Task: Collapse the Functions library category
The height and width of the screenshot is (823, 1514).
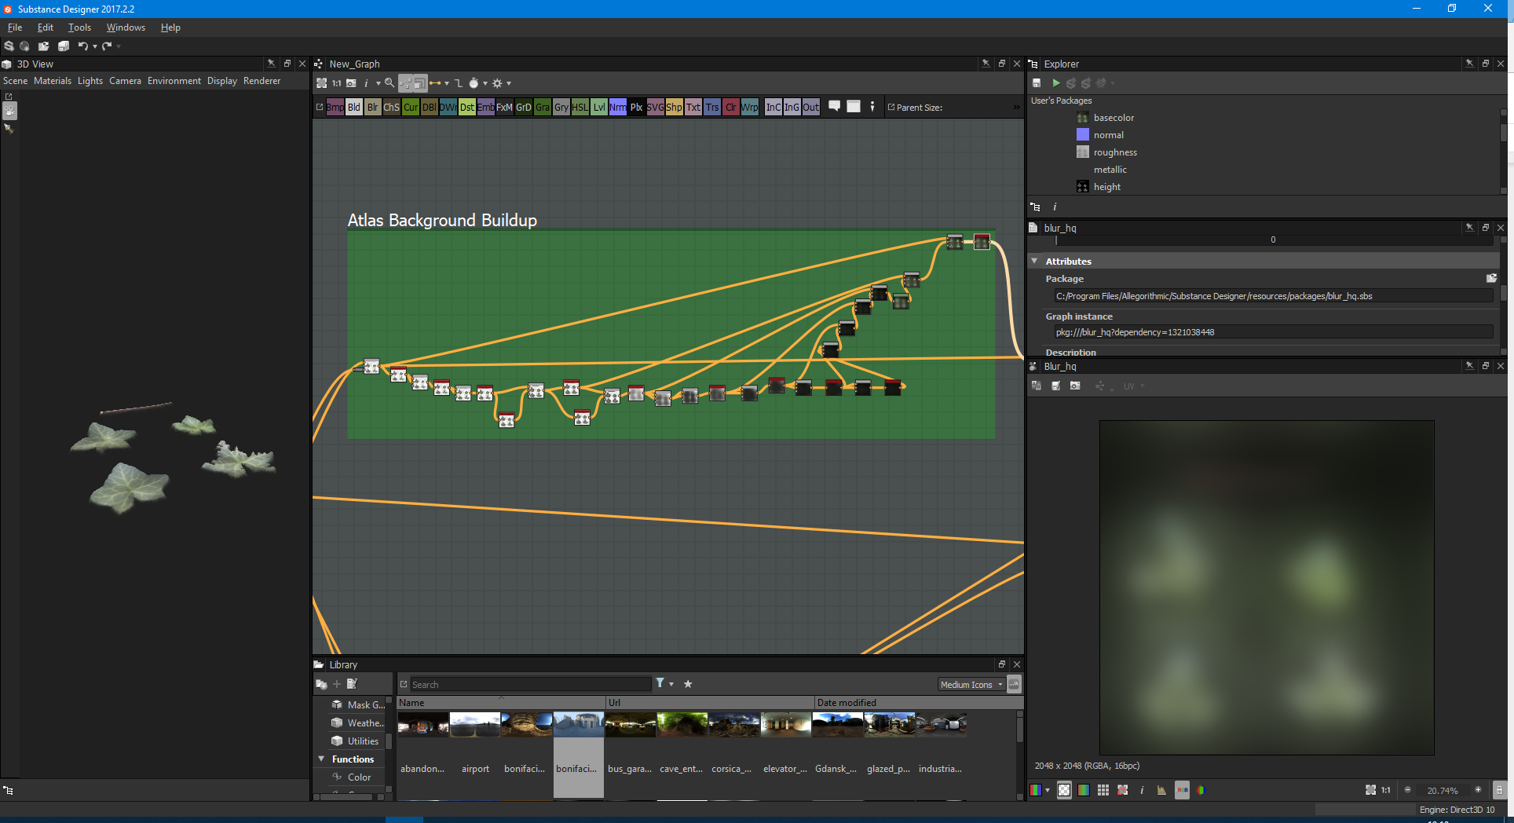Action: [321, 759]
